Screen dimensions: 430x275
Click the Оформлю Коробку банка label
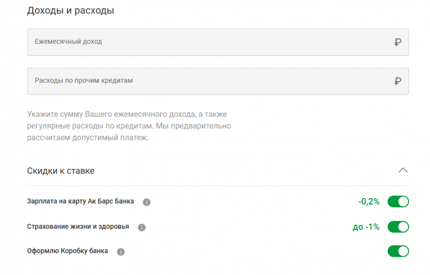pyautogui.click(x=67, y=251)
